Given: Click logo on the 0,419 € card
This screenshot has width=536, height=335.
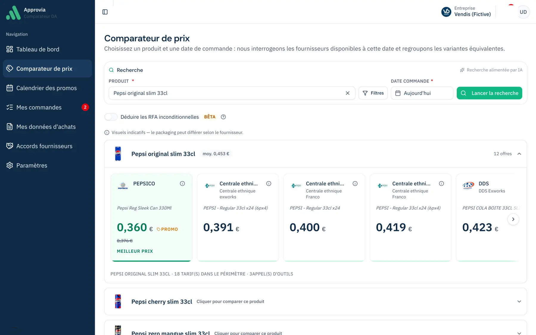Looking at the screenshot, I should pyautogui.click(x=382, y=186).
